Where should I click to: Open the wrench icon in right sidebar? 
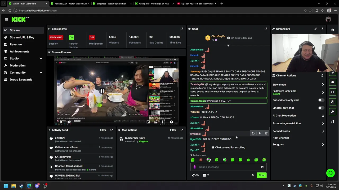[333, 112]
